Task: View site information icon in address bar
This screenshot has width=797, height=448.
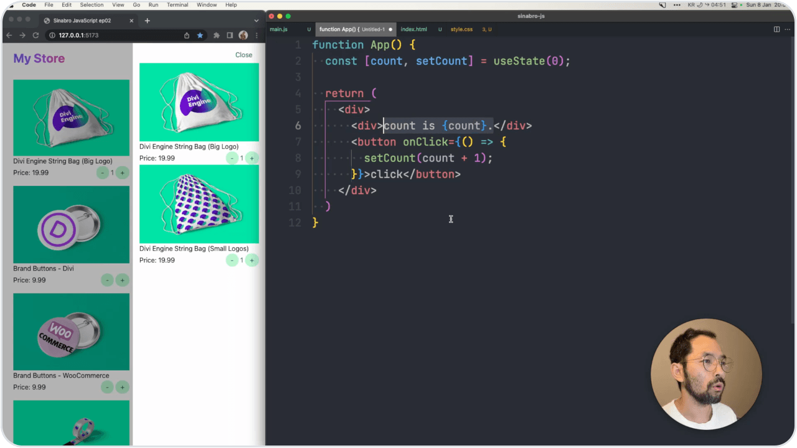Action: [52, 35]
